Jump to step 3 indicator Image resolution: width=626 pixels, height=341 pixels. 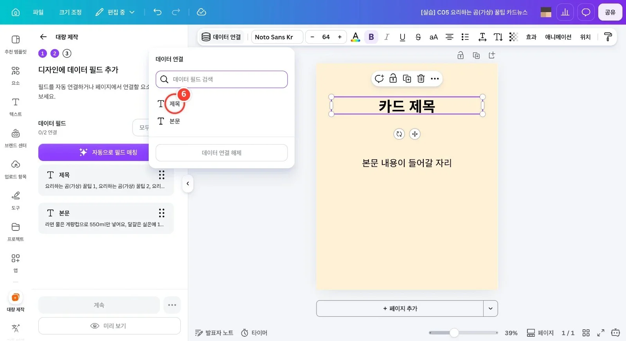pos(67,53)
